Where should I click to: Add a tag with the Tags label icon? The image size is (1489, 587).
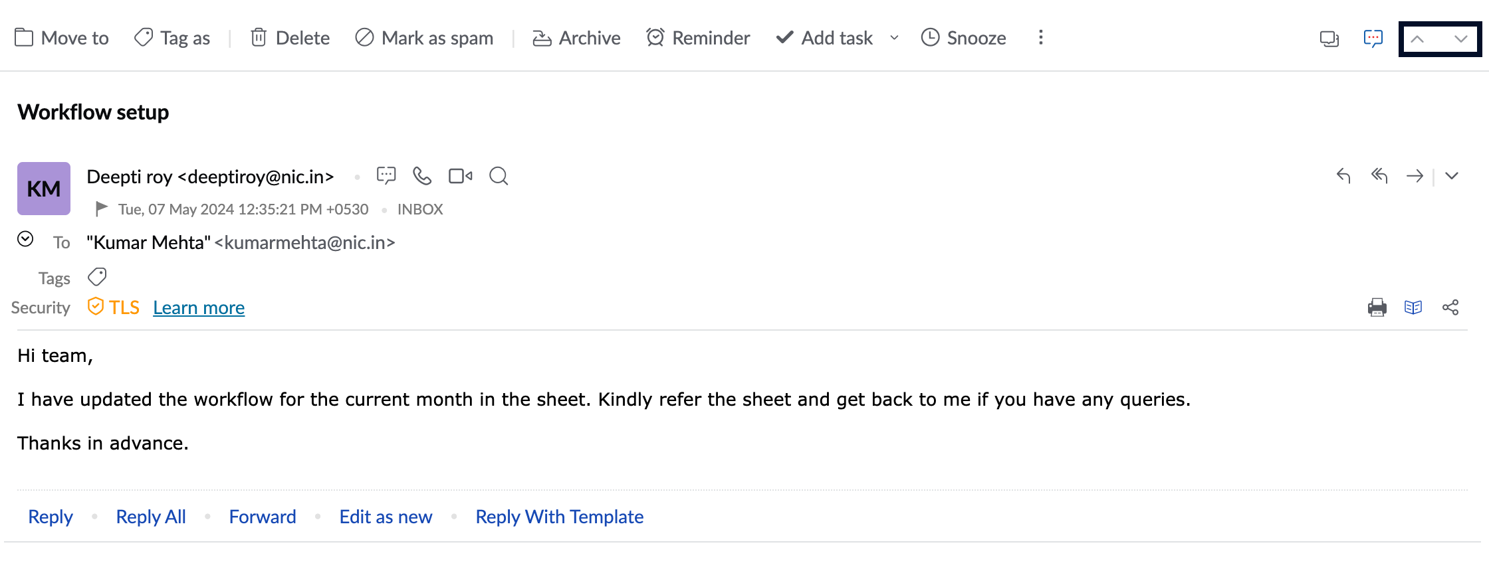(x=97, y=277)
